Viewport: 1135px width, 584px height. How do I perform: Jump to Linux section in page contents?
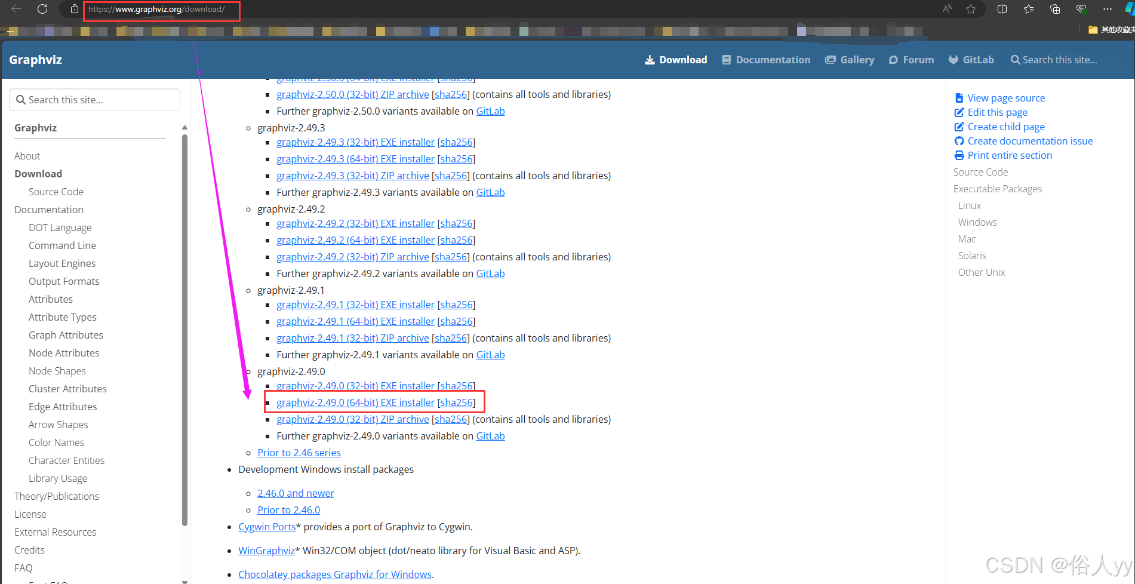(970, 205)
